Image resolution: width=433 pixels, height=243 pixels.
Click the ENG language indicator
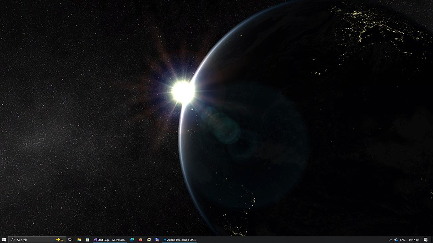click(403, 240)
